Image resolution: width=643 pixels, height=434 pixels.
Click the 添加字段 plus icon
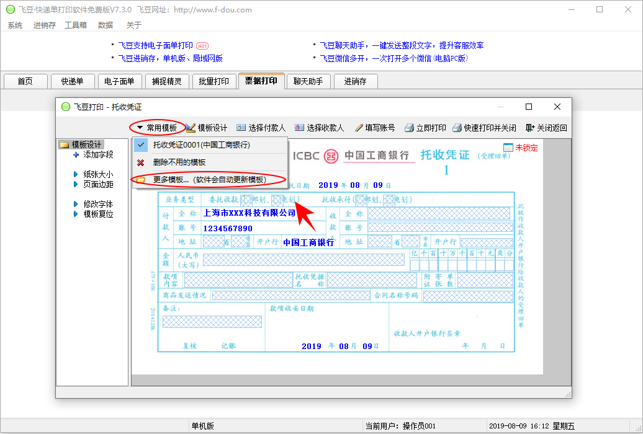pos(76,154)
